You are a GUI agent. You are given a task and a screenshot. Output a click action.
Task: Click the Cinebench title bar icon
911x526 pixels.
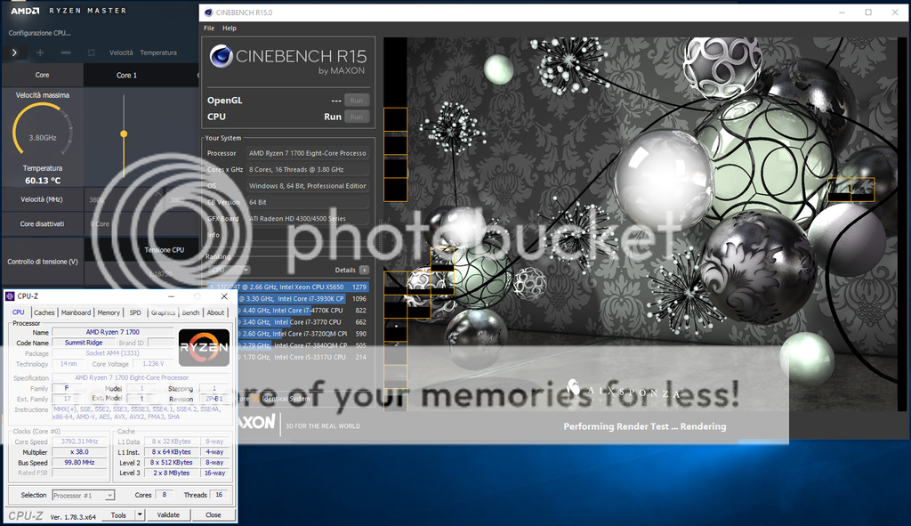pyautogui.click(x=208, y=12)
